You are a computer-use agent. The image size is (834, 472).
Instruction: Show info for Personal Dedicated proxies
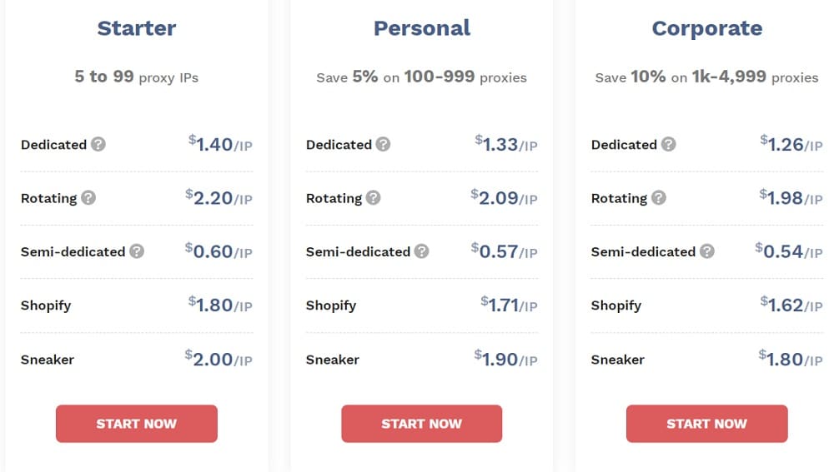click(x=383, y=144)
